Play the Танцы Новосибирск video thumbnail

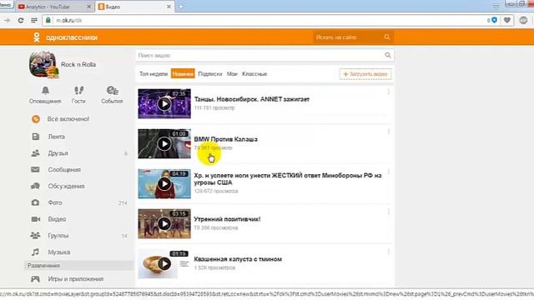point(164,103)
